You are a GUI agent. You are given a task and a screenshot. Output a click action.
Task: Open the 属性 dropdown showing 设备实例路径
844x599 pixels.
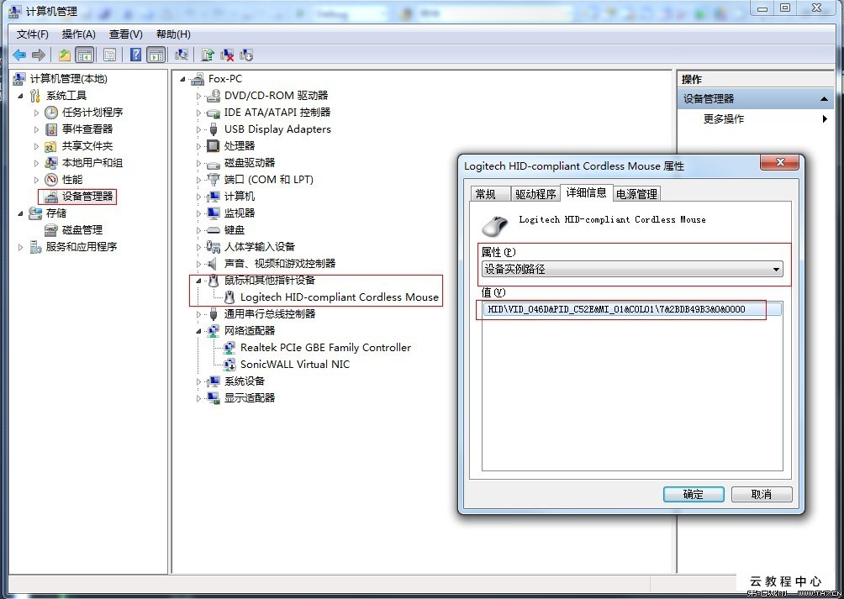pyautogui.click(x=632, y=269)
